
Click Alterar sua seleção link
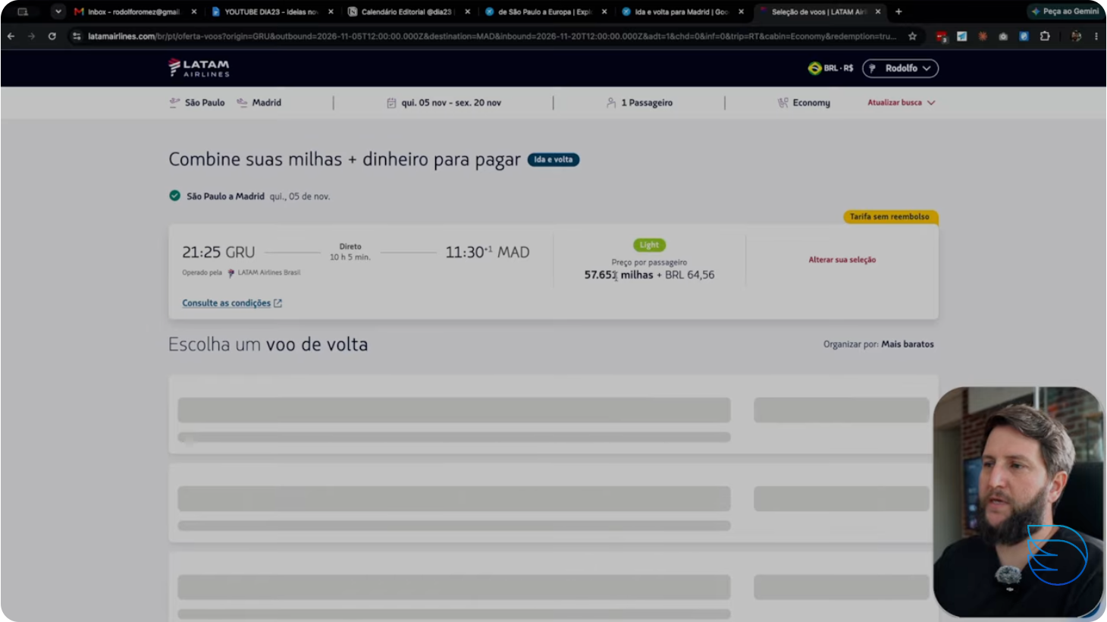(842, 259)
